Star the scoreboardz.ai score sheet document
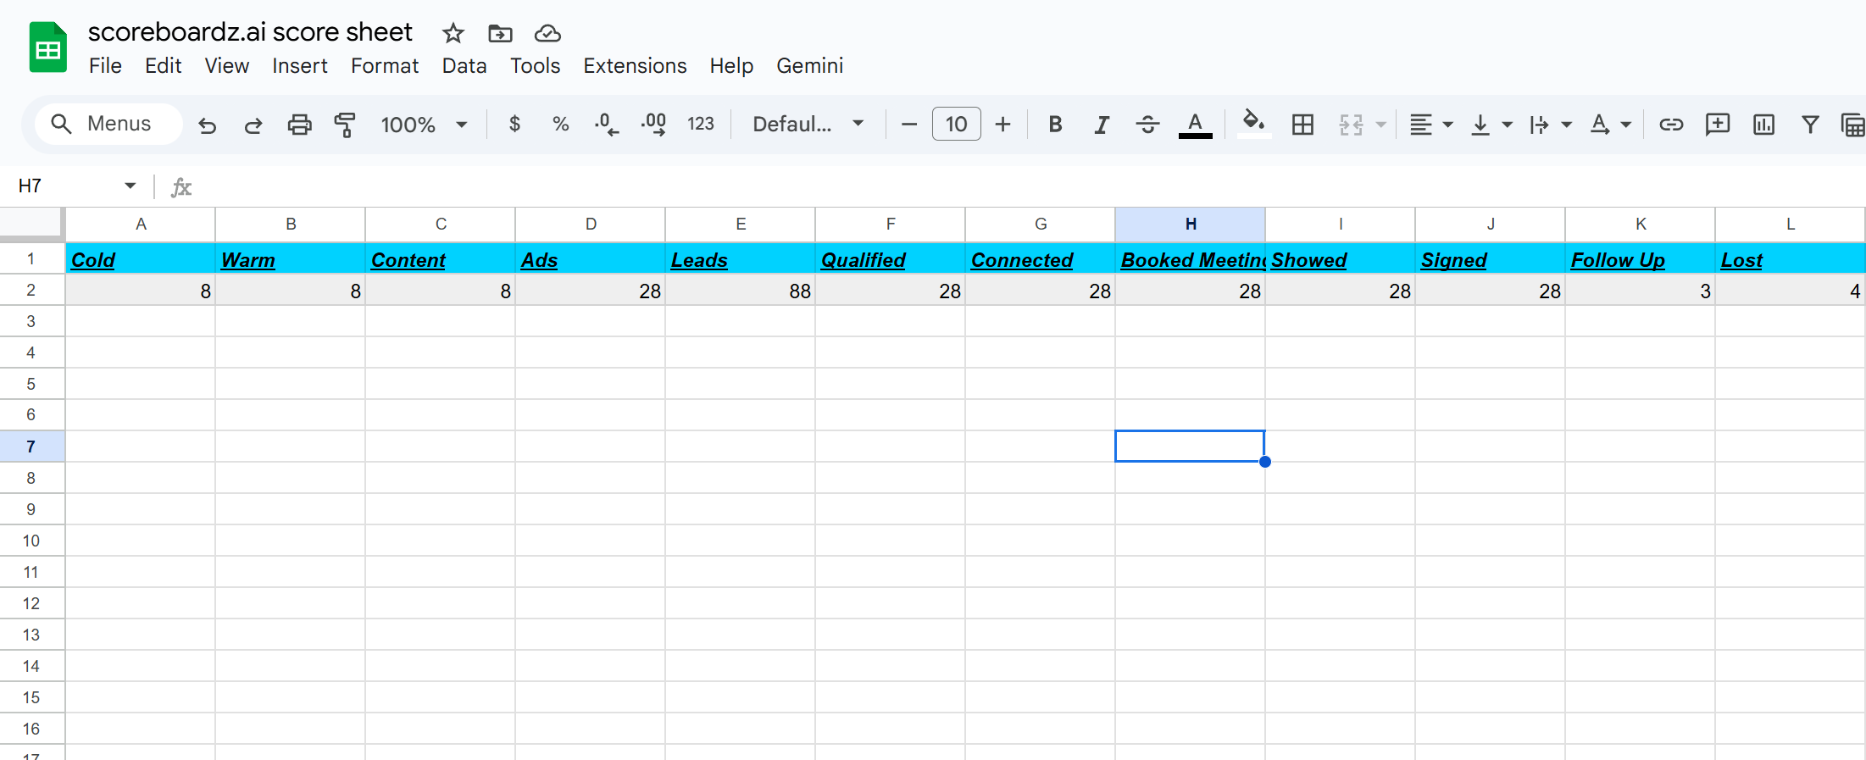1866x760 pixels. point(453,33)
